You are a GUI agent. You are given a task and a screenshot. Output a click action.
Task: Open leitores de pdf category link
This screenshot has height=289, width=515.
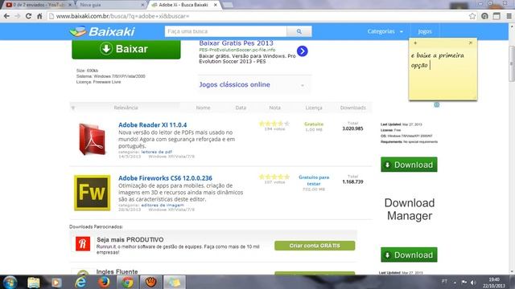click(x=157, y=152)
